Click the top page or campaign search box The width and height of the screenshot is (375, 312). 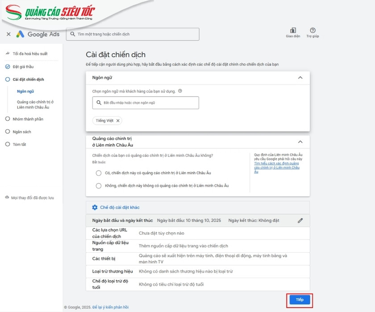(x=133, y=34)
